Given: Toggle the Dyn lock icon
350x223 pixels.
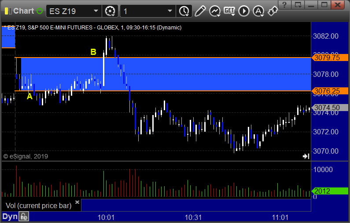Looking at the screenshot, I should coord(24,216).
